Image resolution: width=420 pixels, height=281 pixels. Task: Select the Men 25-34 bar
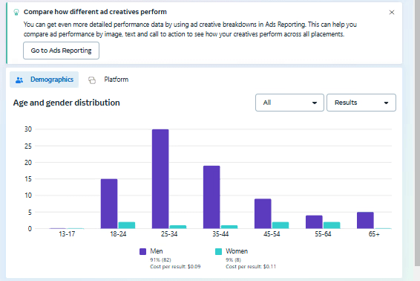(x=160, y=179)
